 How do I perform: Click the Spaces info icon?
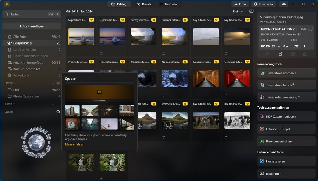(58, 112)
